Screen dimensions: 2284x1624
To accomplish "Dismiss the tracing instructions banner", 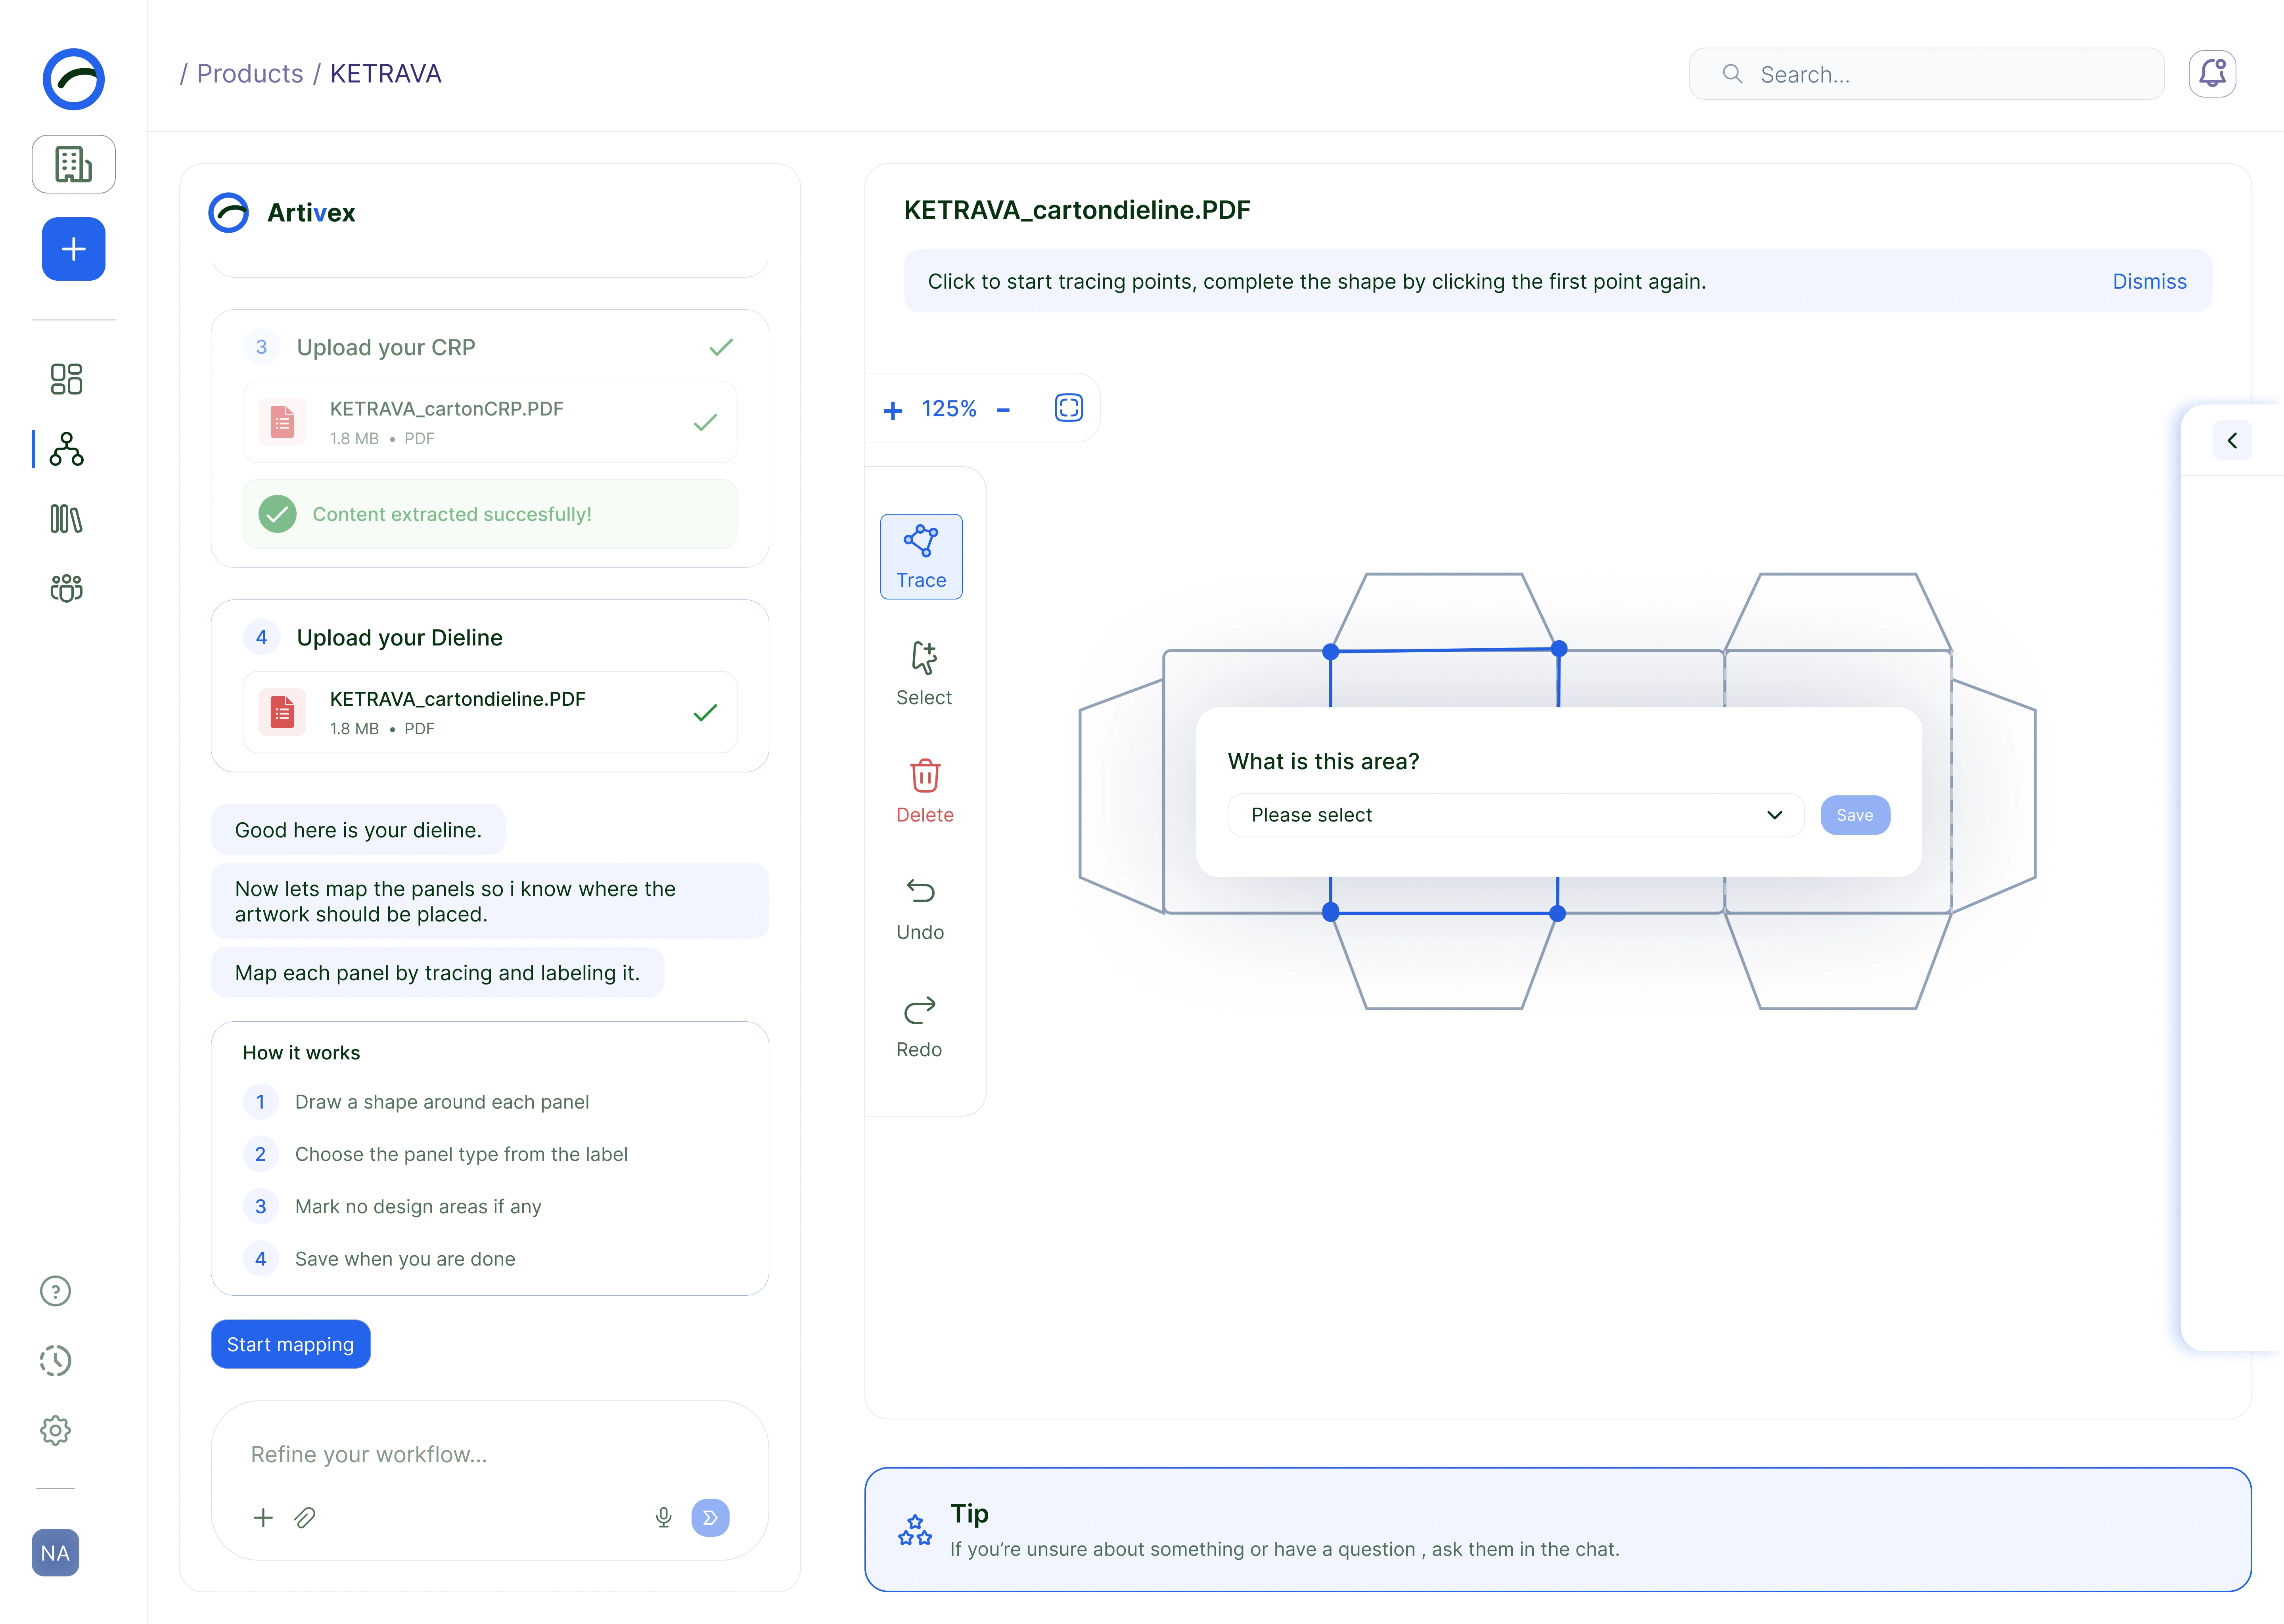I will (2149, 281).
